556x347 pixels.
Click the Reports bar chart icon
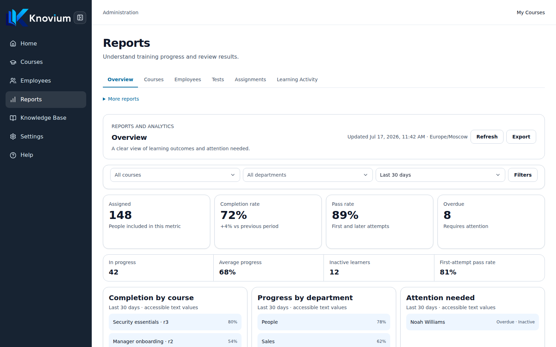13,99
